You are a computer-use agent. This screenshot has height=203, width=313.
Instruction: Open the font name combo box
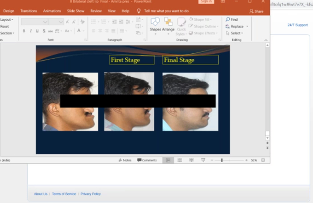(x=35, y=22)
